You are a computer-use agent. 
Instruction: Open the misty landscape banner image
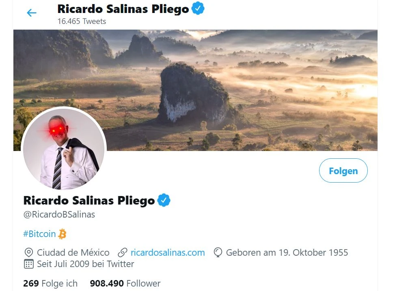(195, 90)
